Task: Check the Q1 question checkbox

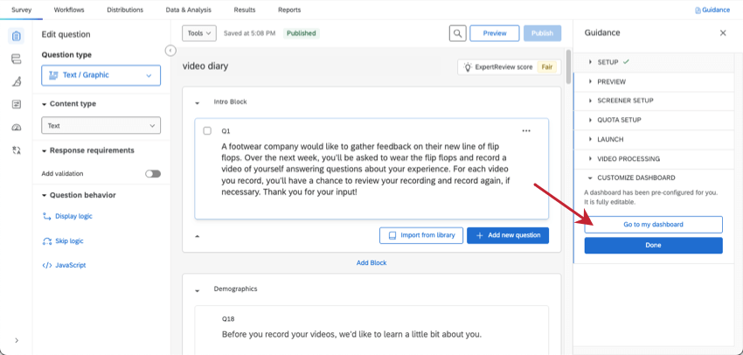Action: (x=207, y=130)
